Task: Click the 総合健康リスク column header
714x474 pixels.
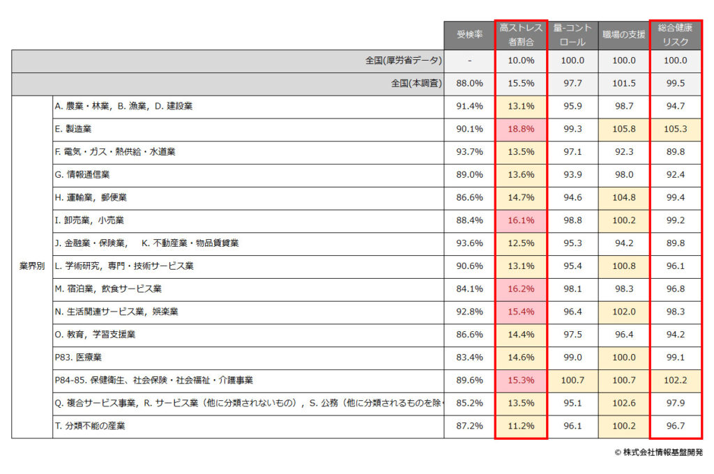Action: click(675, 35)
